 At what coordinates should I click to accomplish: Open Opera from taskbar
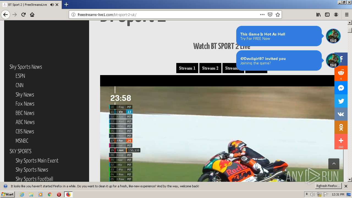point(59,194)
